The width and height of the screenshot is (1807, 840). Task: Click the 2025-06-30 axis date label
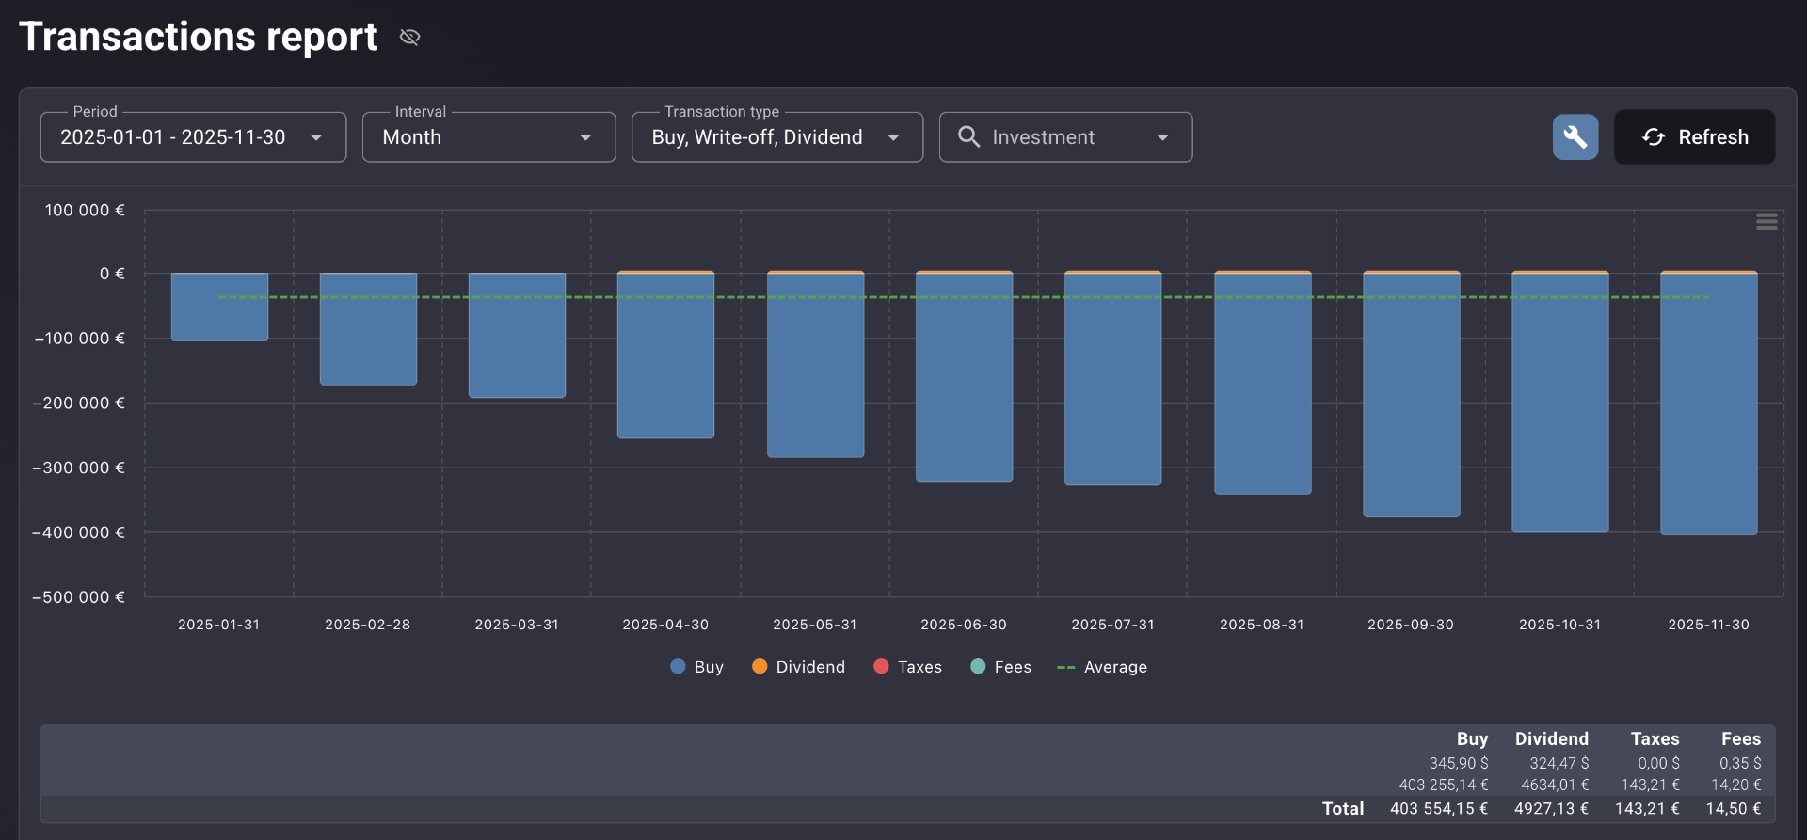click(964, 625)
